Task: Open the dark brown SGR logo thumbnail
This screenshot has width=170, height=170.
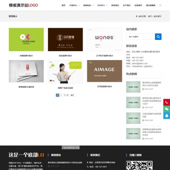Action: click(65, 39)
